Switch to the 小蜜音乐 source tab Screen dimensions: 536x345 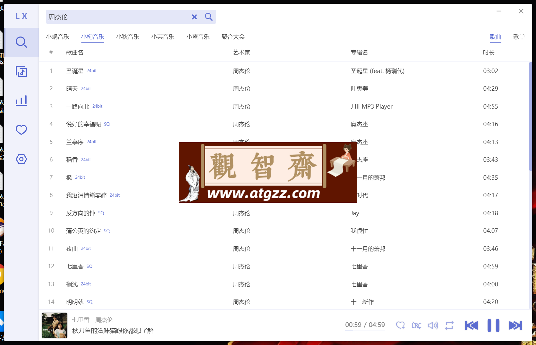tap(198, 37)
